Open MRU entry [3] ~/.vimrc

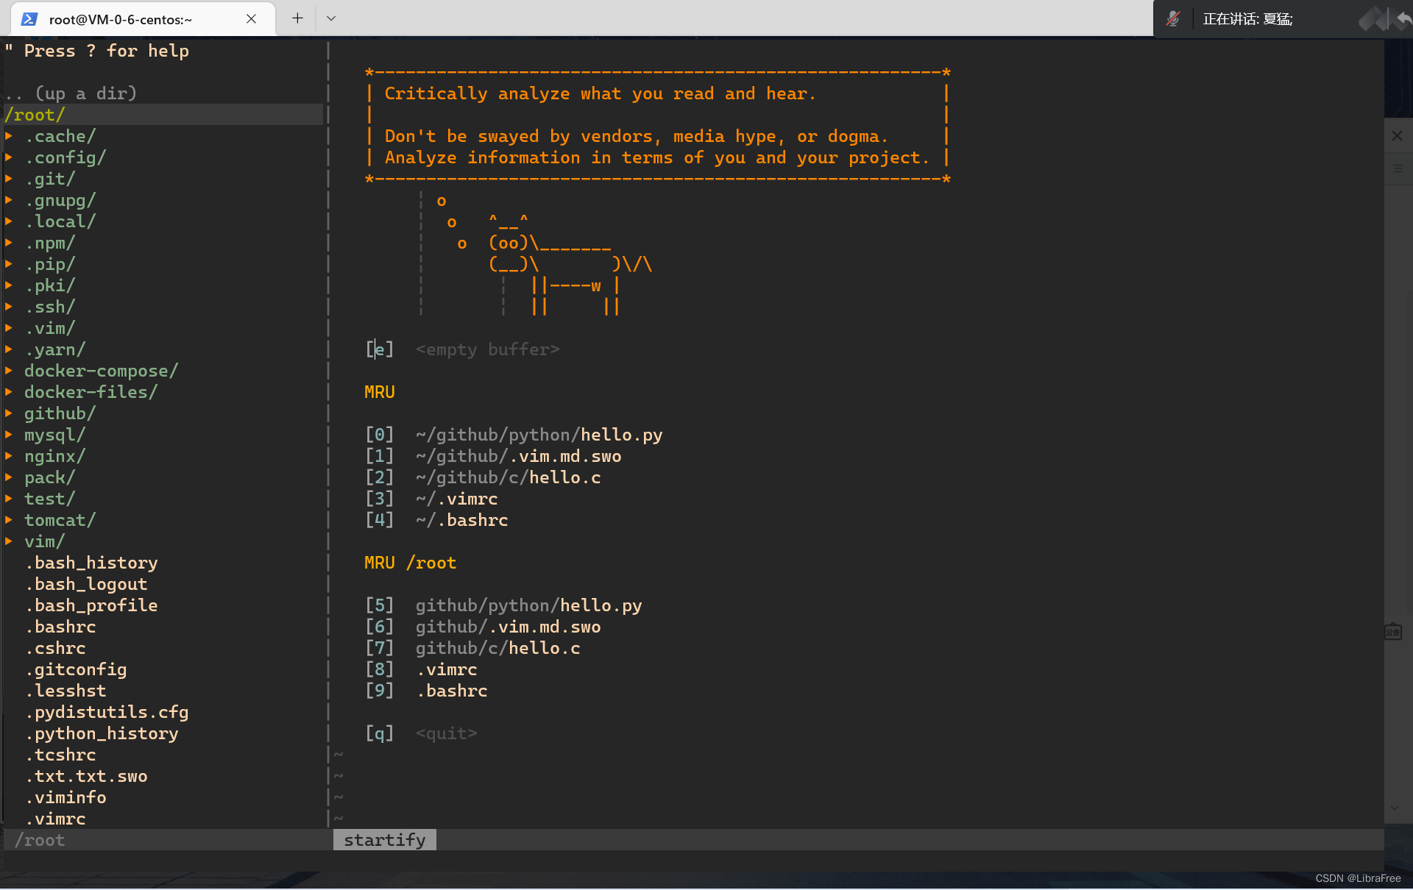[x=431, y=499]
